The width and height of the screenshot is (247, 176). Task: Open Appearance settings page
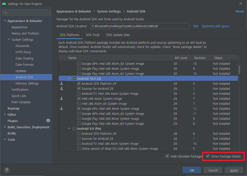click(19, 27)
